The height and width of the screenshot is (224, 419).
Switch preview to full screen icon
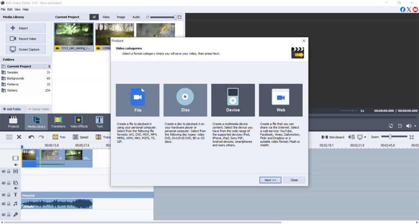point(391,126)
